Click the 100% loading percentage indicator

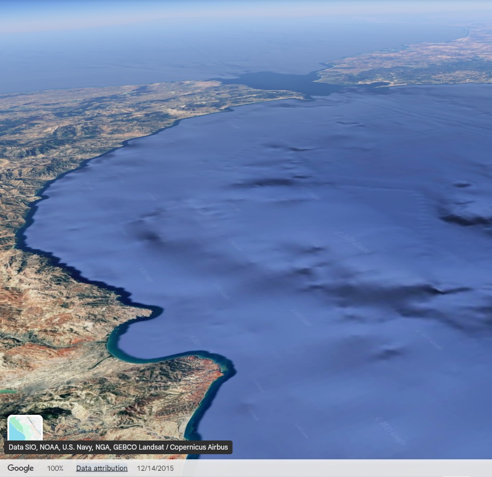(55, 468)
